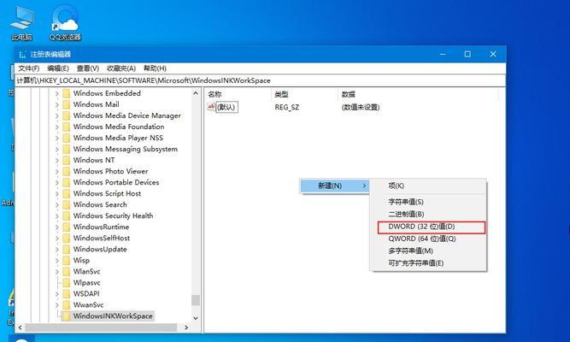Choose 可扩充字符串值(E) in the submenu

coord(428,263)
